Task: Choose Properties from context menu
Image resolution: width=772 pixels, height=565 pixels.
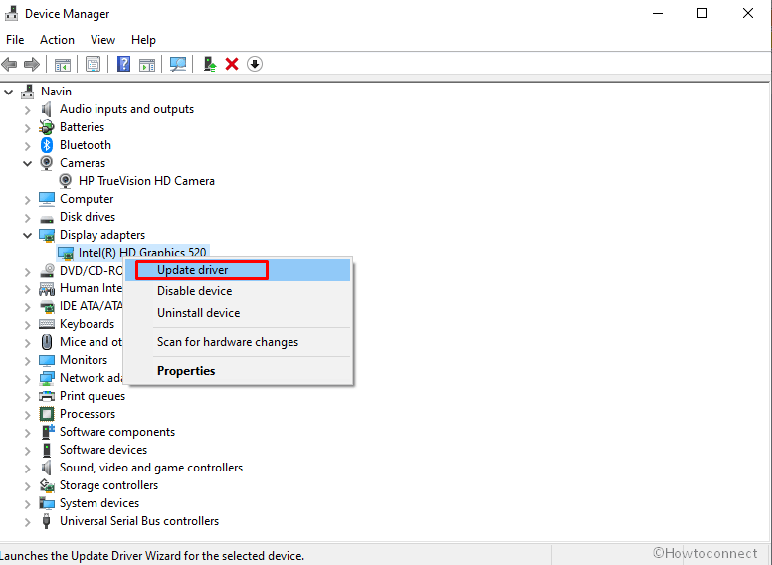Action: 238,371
